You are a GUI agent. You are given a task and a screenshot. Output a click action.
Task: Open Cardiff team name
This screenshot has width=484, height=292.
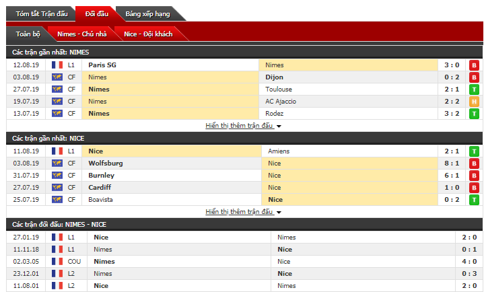100,187
